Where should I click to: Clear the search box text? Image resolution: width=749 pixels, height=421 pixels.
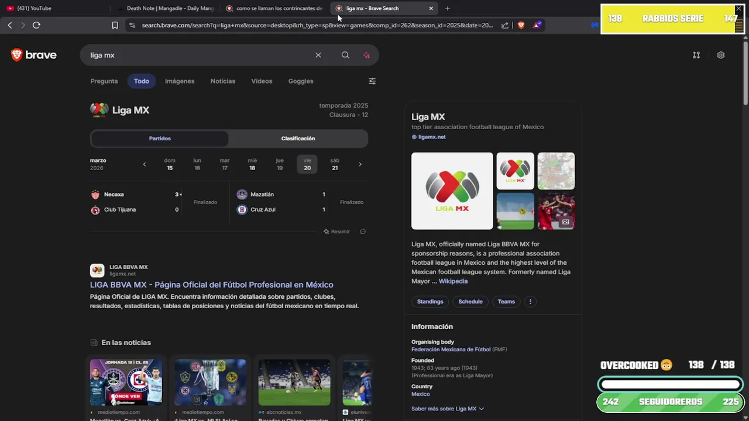(318, 55)
